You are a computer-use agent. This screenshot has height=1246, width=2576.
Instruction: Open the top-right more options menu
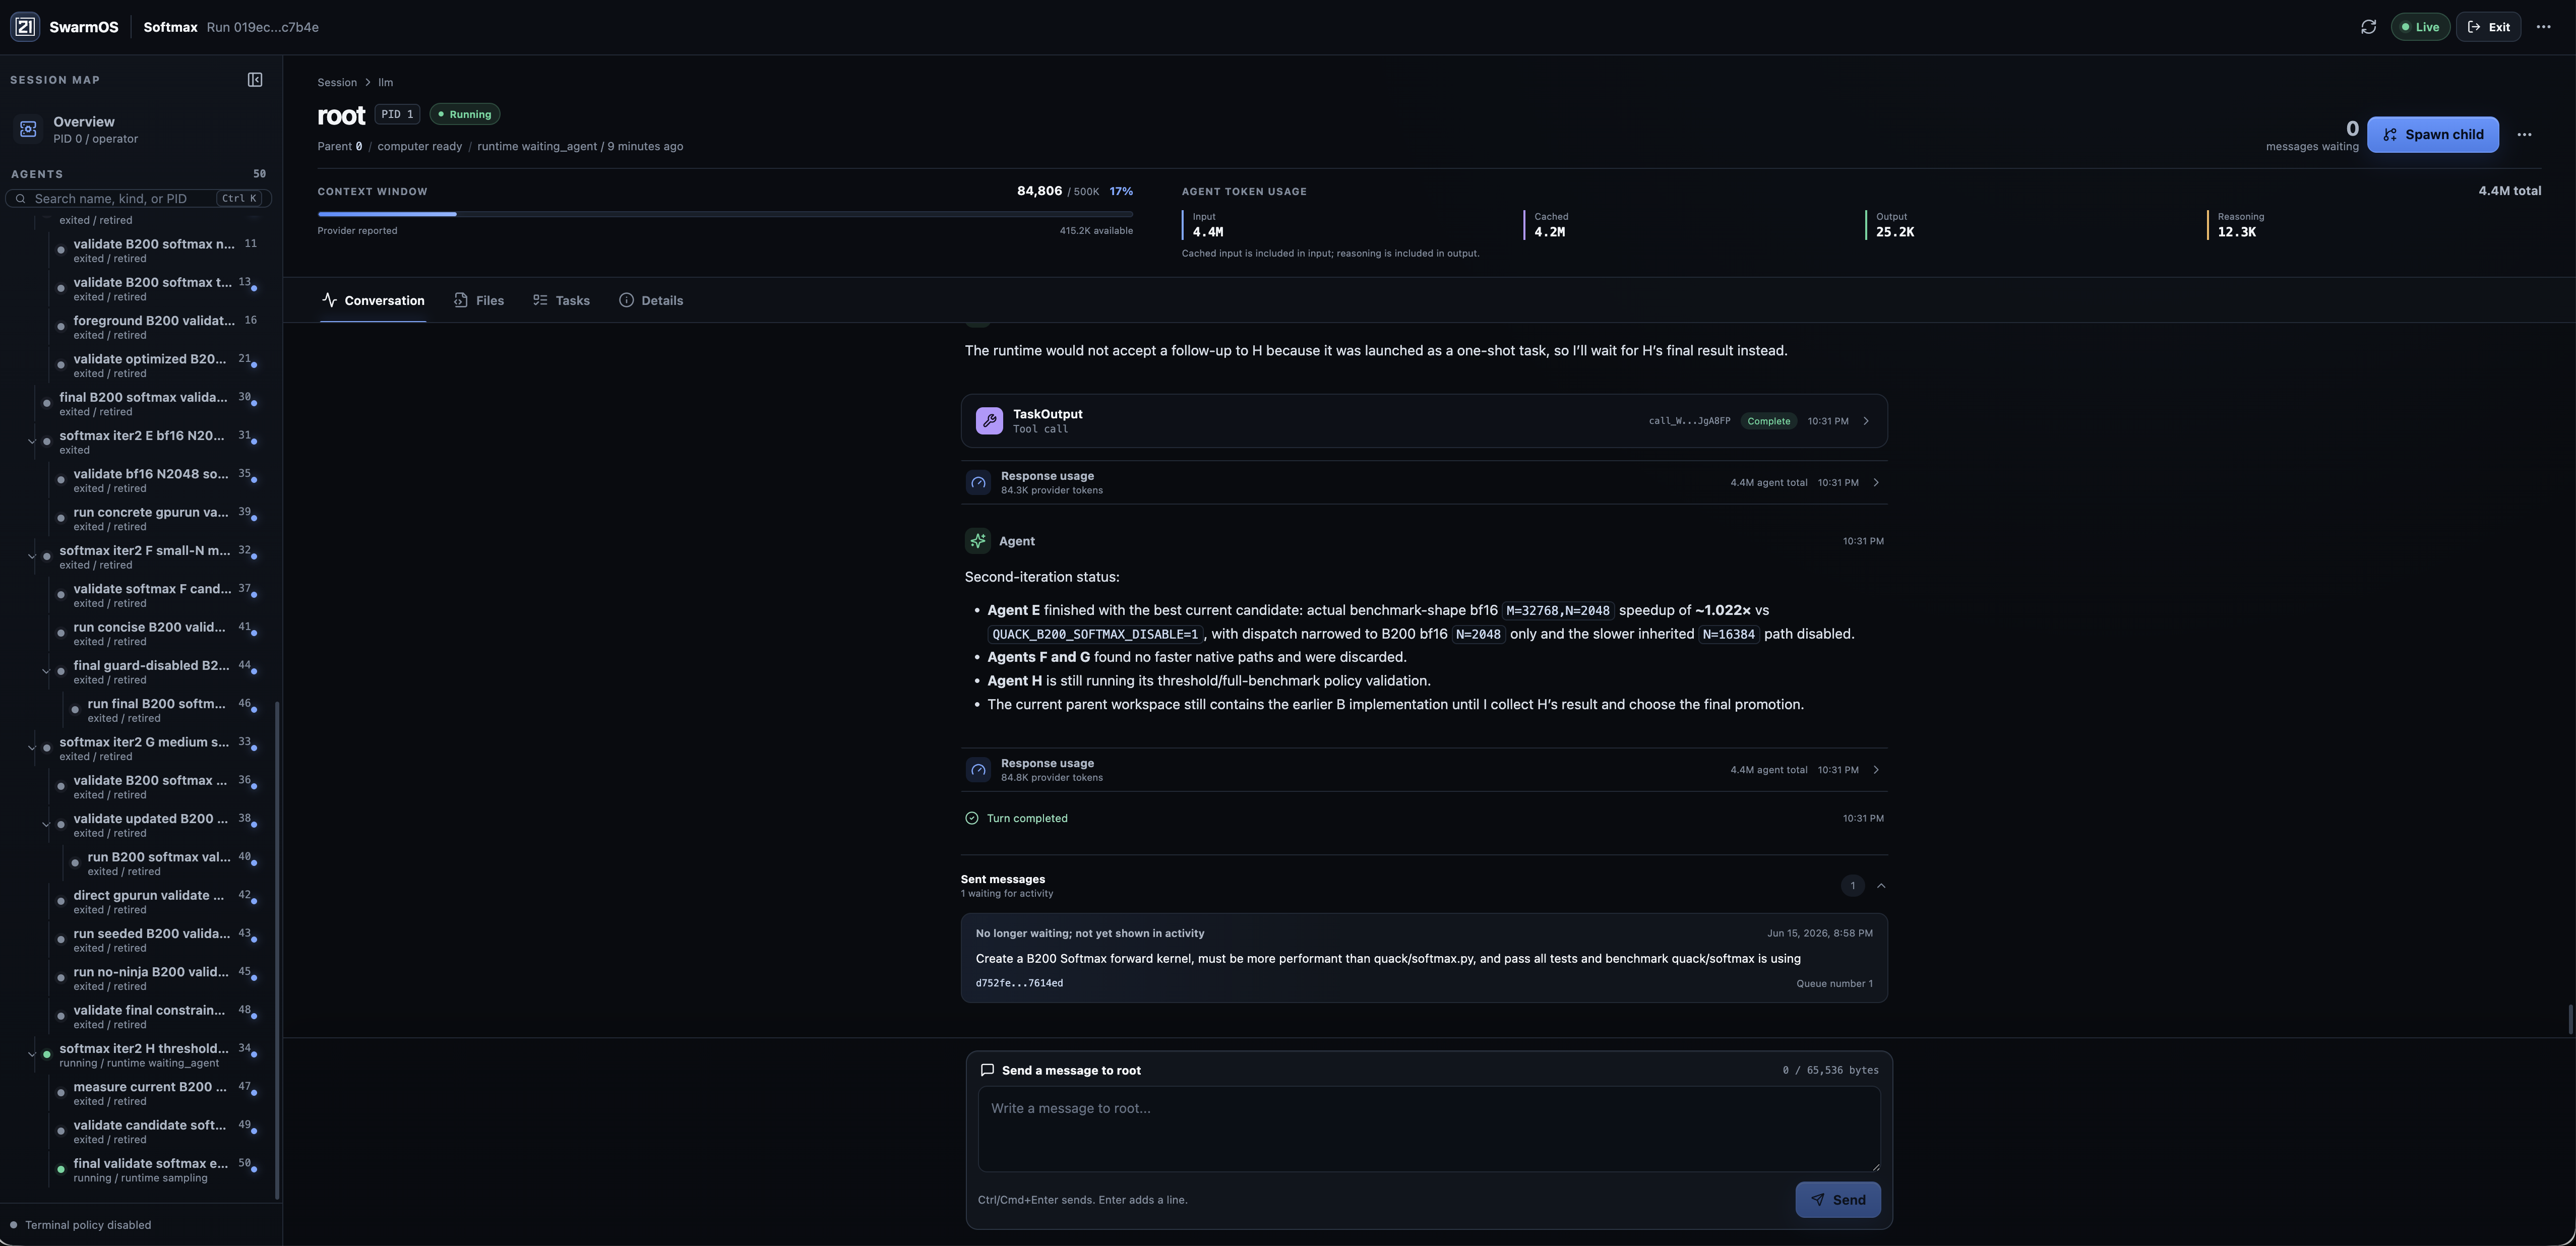point(2544,27)
